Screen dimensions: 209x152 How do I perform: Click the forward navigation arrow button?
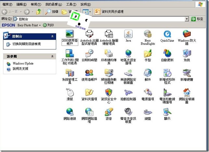(x=27, y=12)
